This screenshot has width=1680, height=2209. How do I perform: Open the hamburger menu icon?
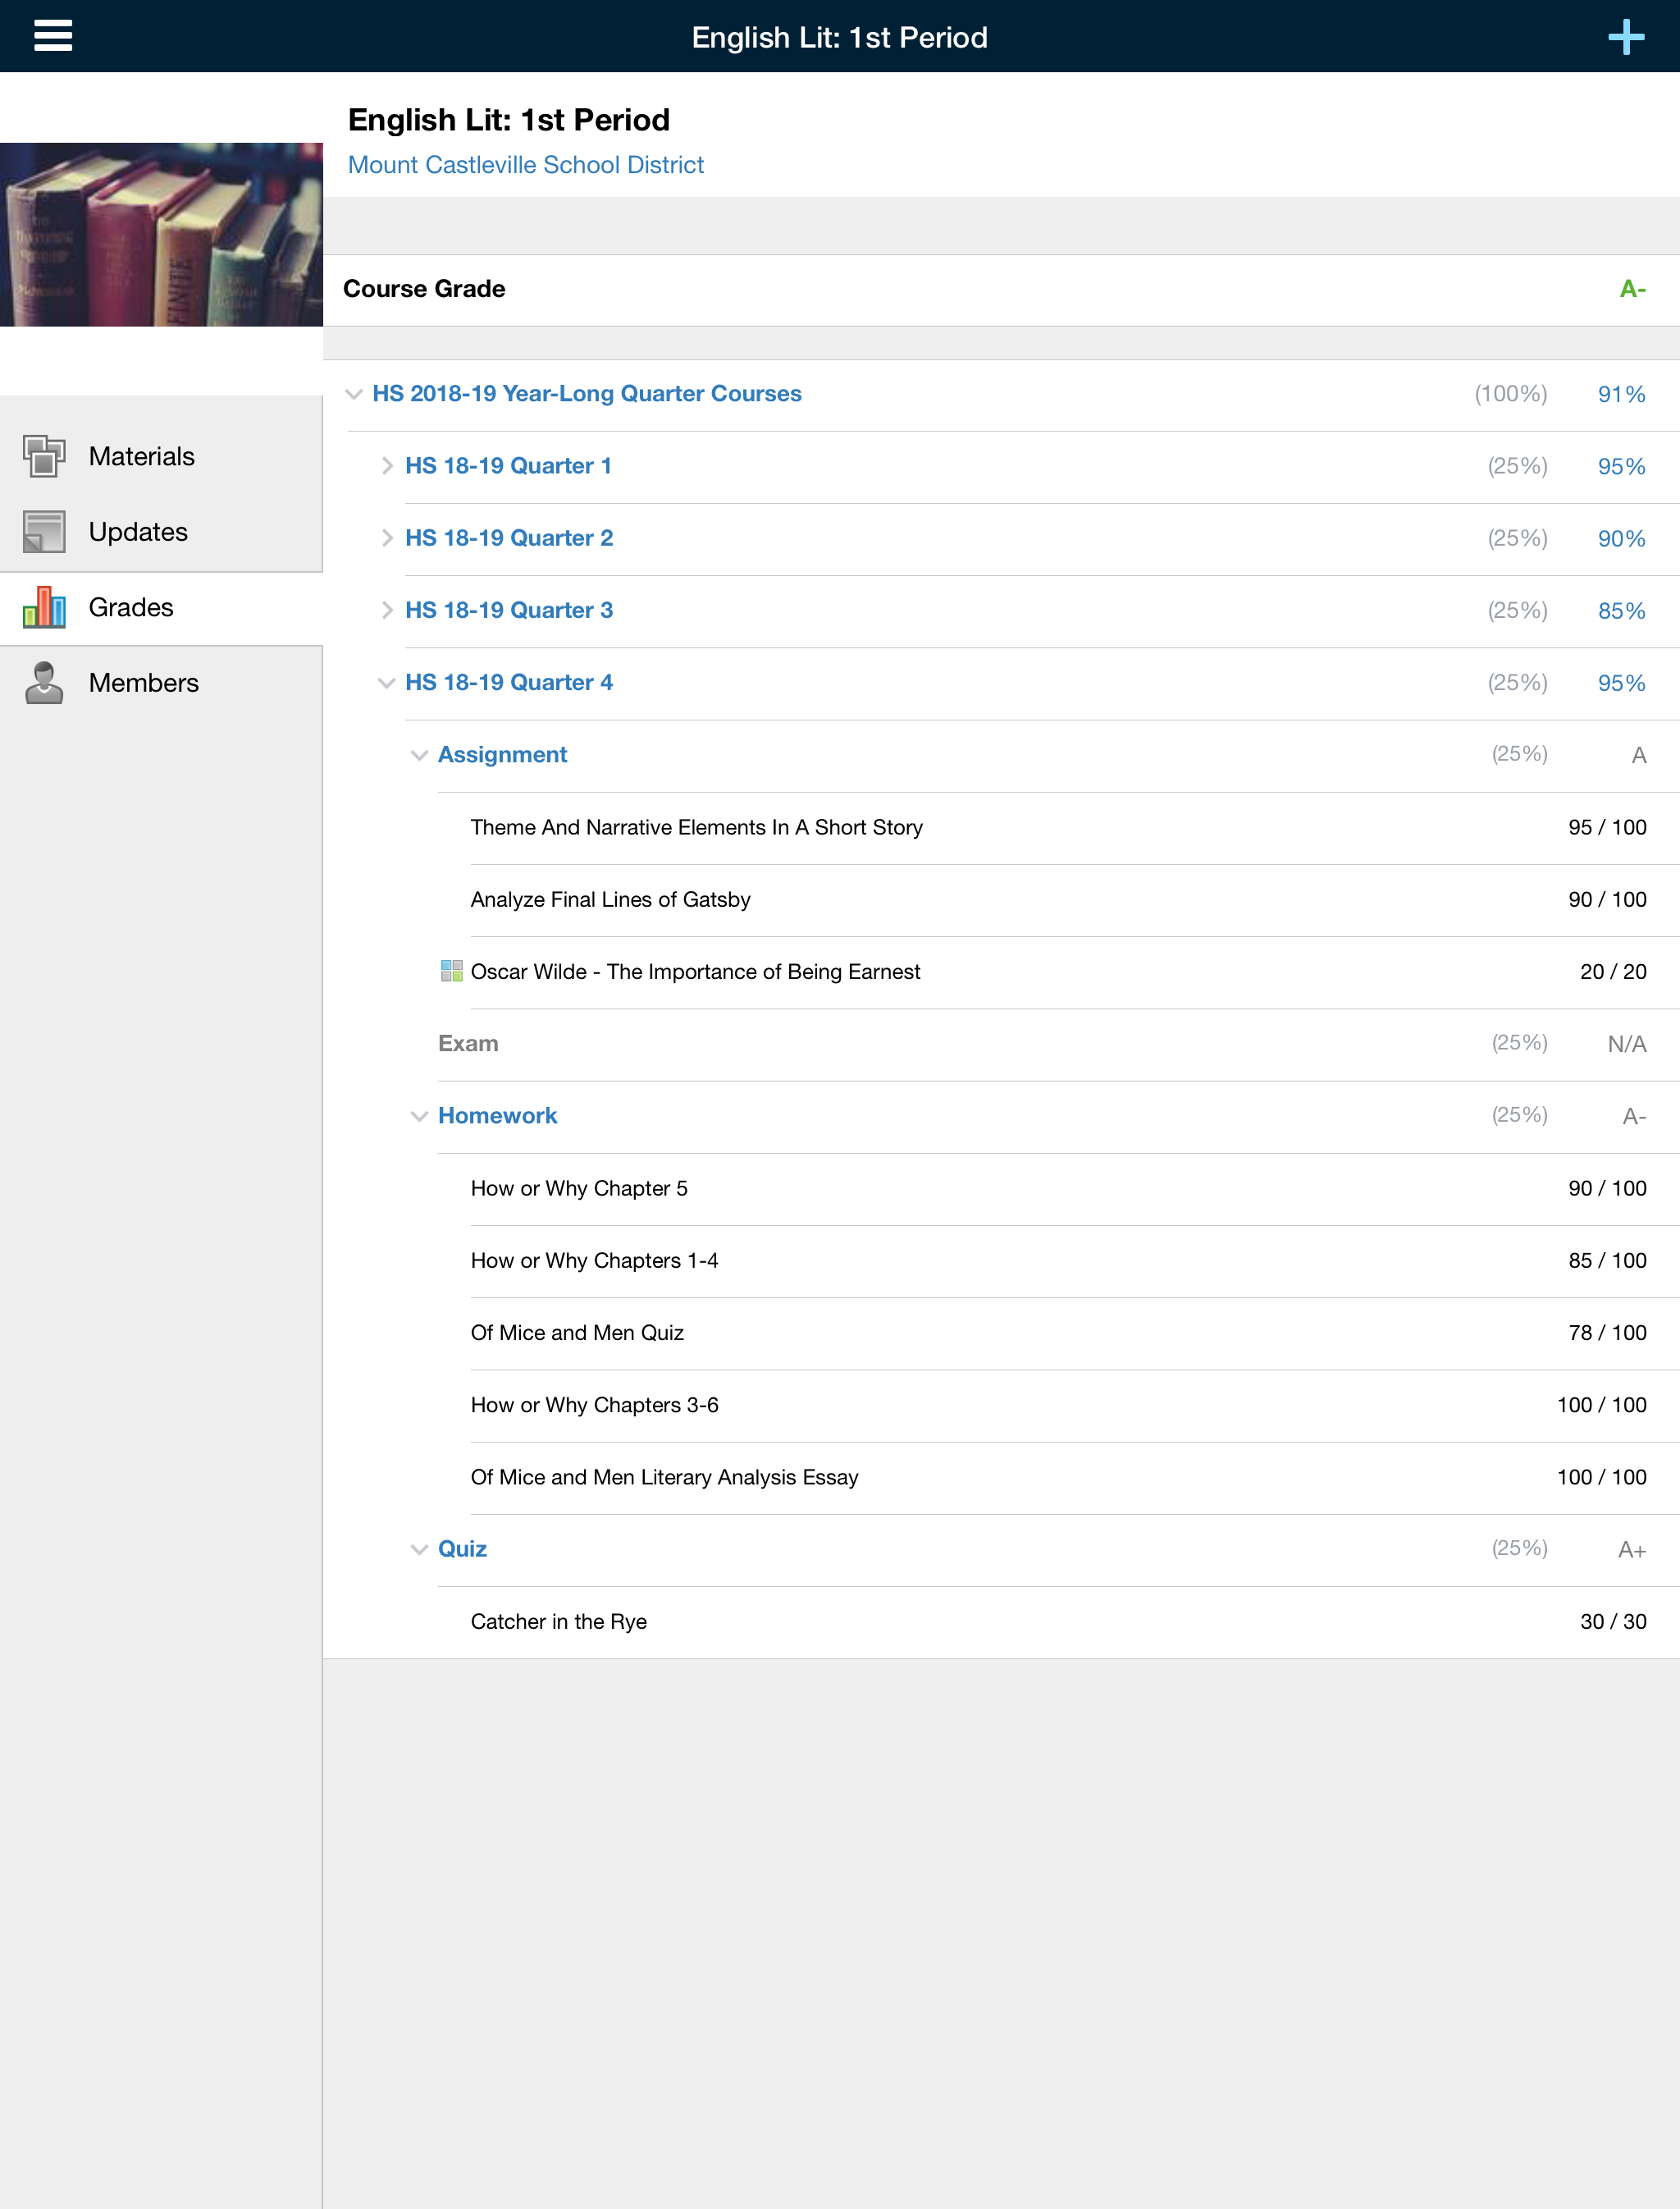(53, 36)
